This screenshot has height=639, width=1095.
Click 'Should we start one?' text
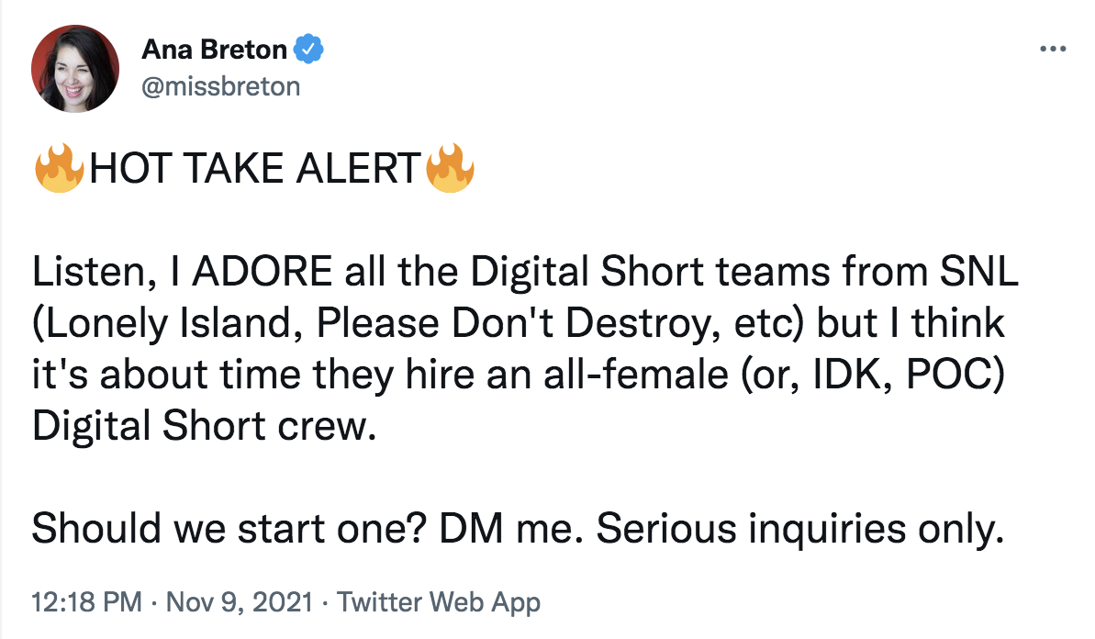click(x=229, y=528)
